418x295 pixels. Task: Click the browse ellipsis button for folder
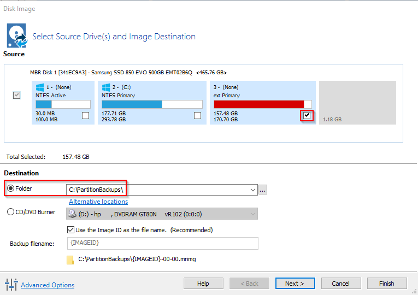[263, 190]
